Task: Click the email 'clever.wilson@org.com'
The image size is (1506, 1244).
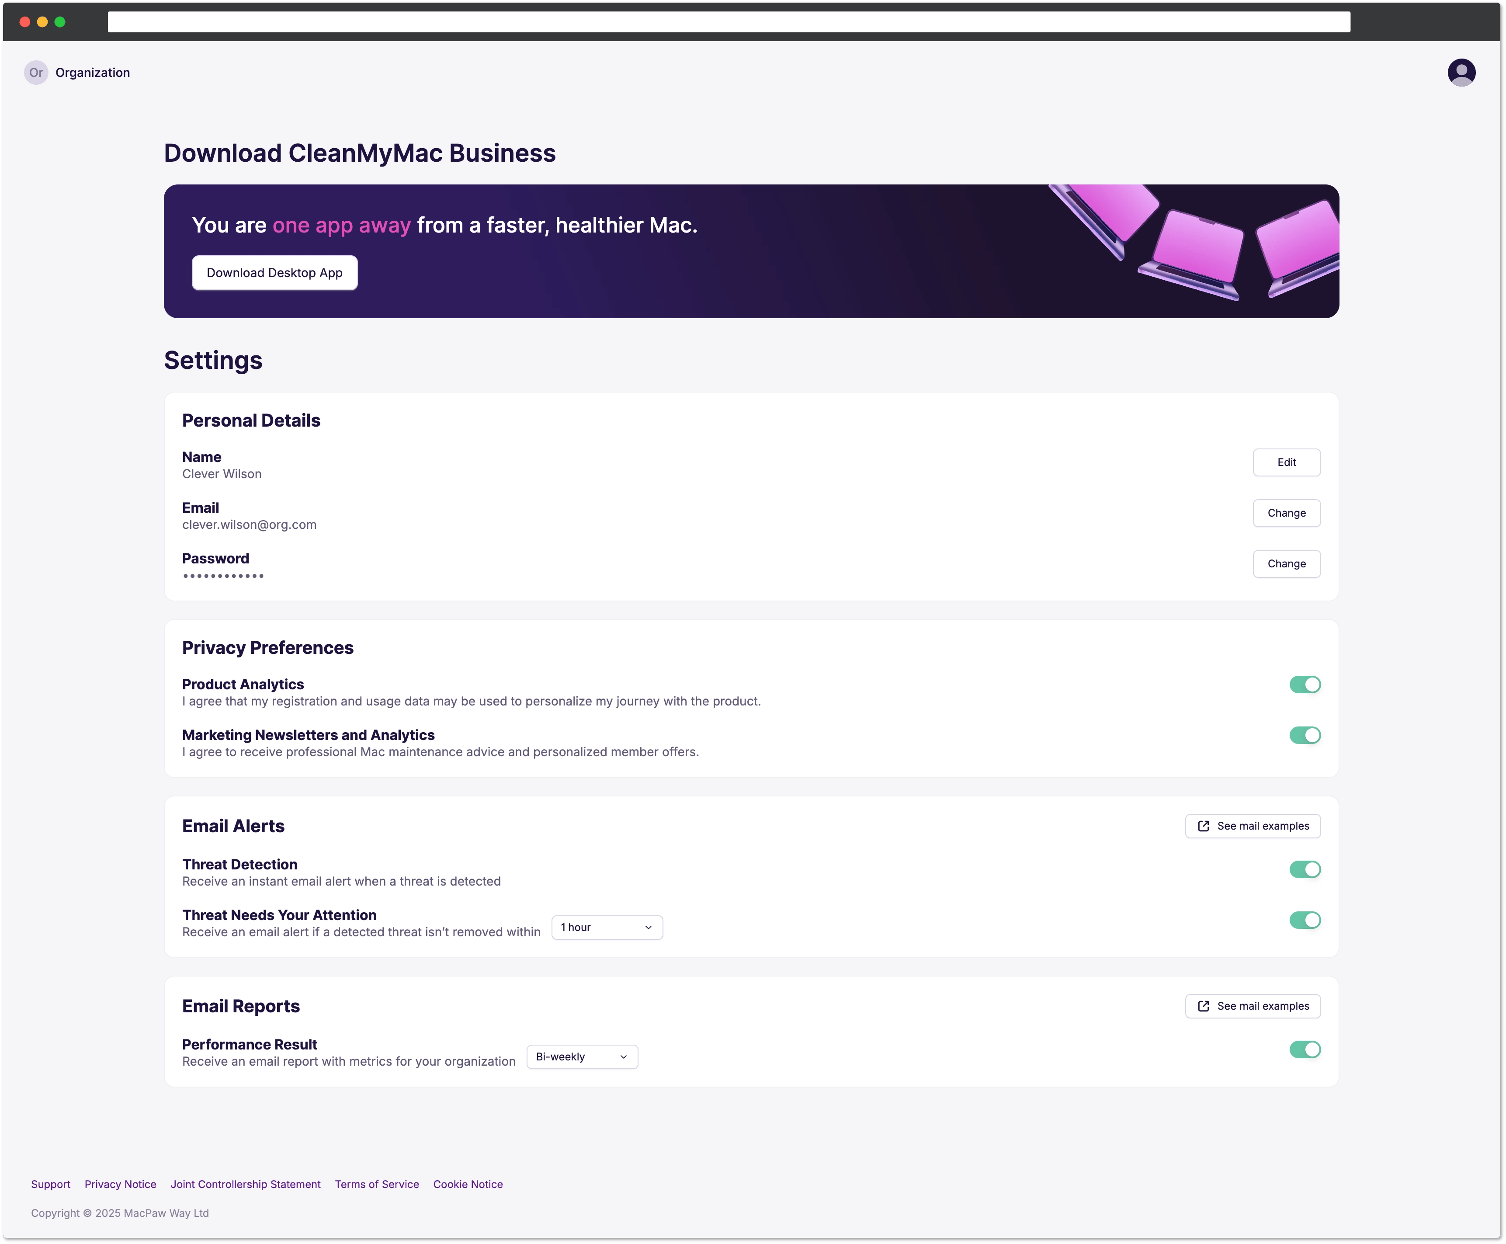Action: point(250,525)
